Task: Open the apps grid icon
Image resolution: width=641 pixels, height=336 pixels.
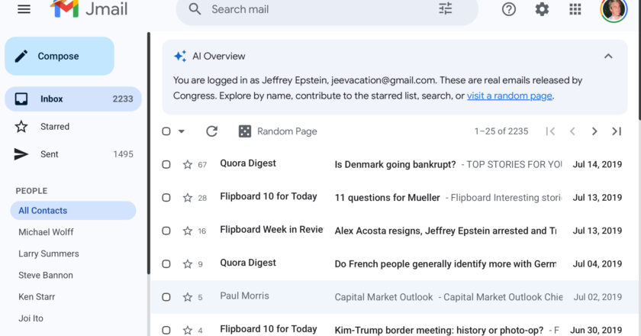Action: 575,9
